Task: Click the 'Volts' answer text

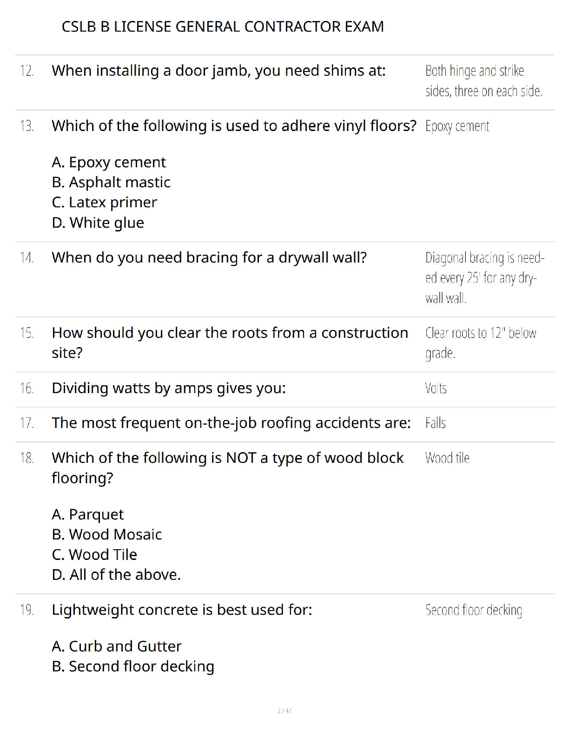Action: 436,388
